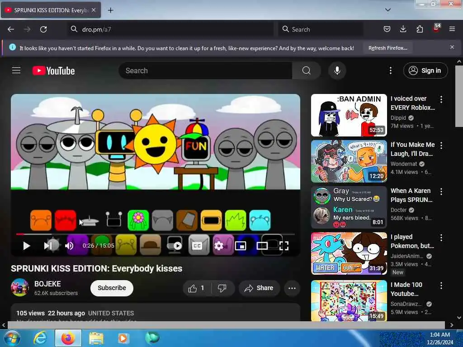Click the page vertical scrollbar
463x347 pixels.
click(x=459, y=96)
